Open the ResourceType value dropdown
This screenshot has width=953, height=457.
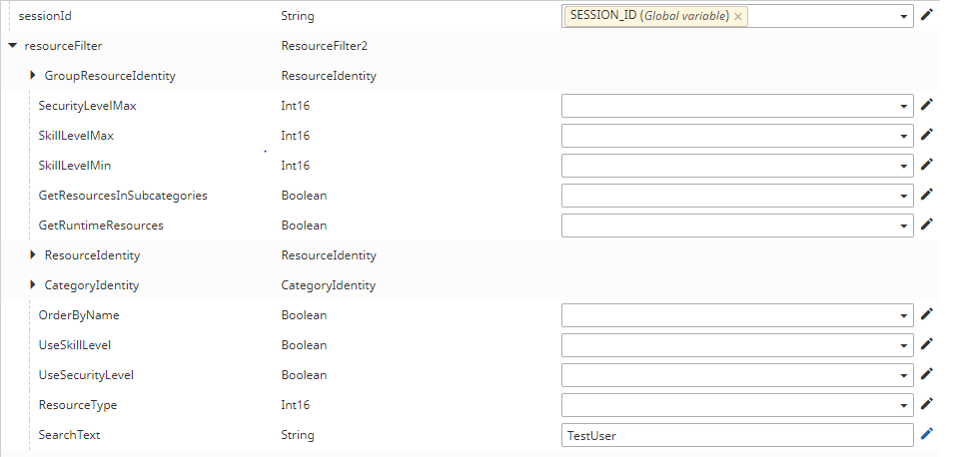pos(903,405)
